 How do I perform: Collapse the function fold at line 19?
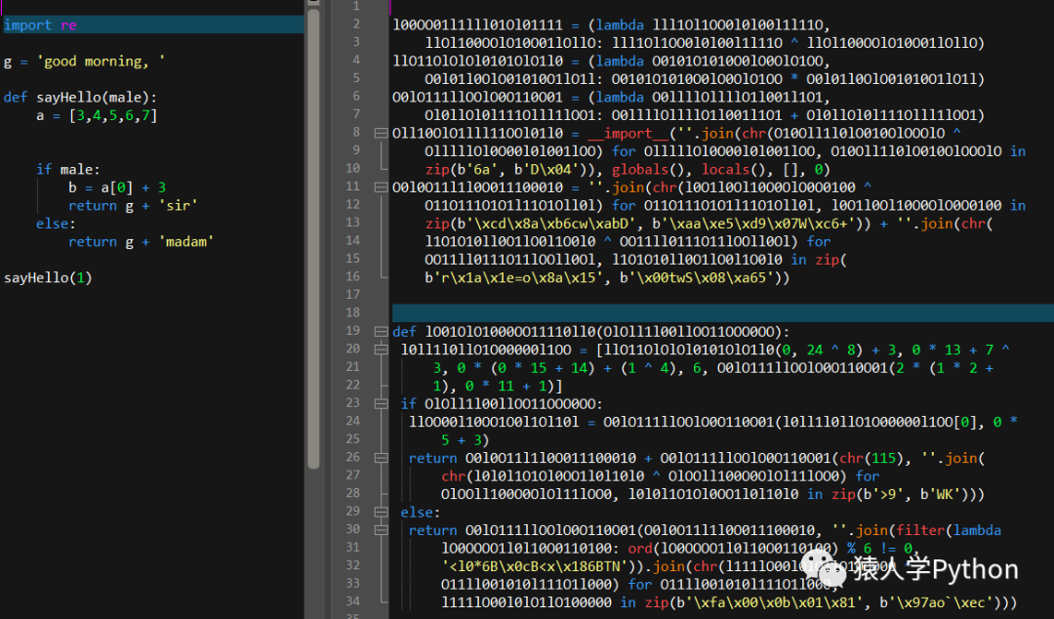point(381,332)
